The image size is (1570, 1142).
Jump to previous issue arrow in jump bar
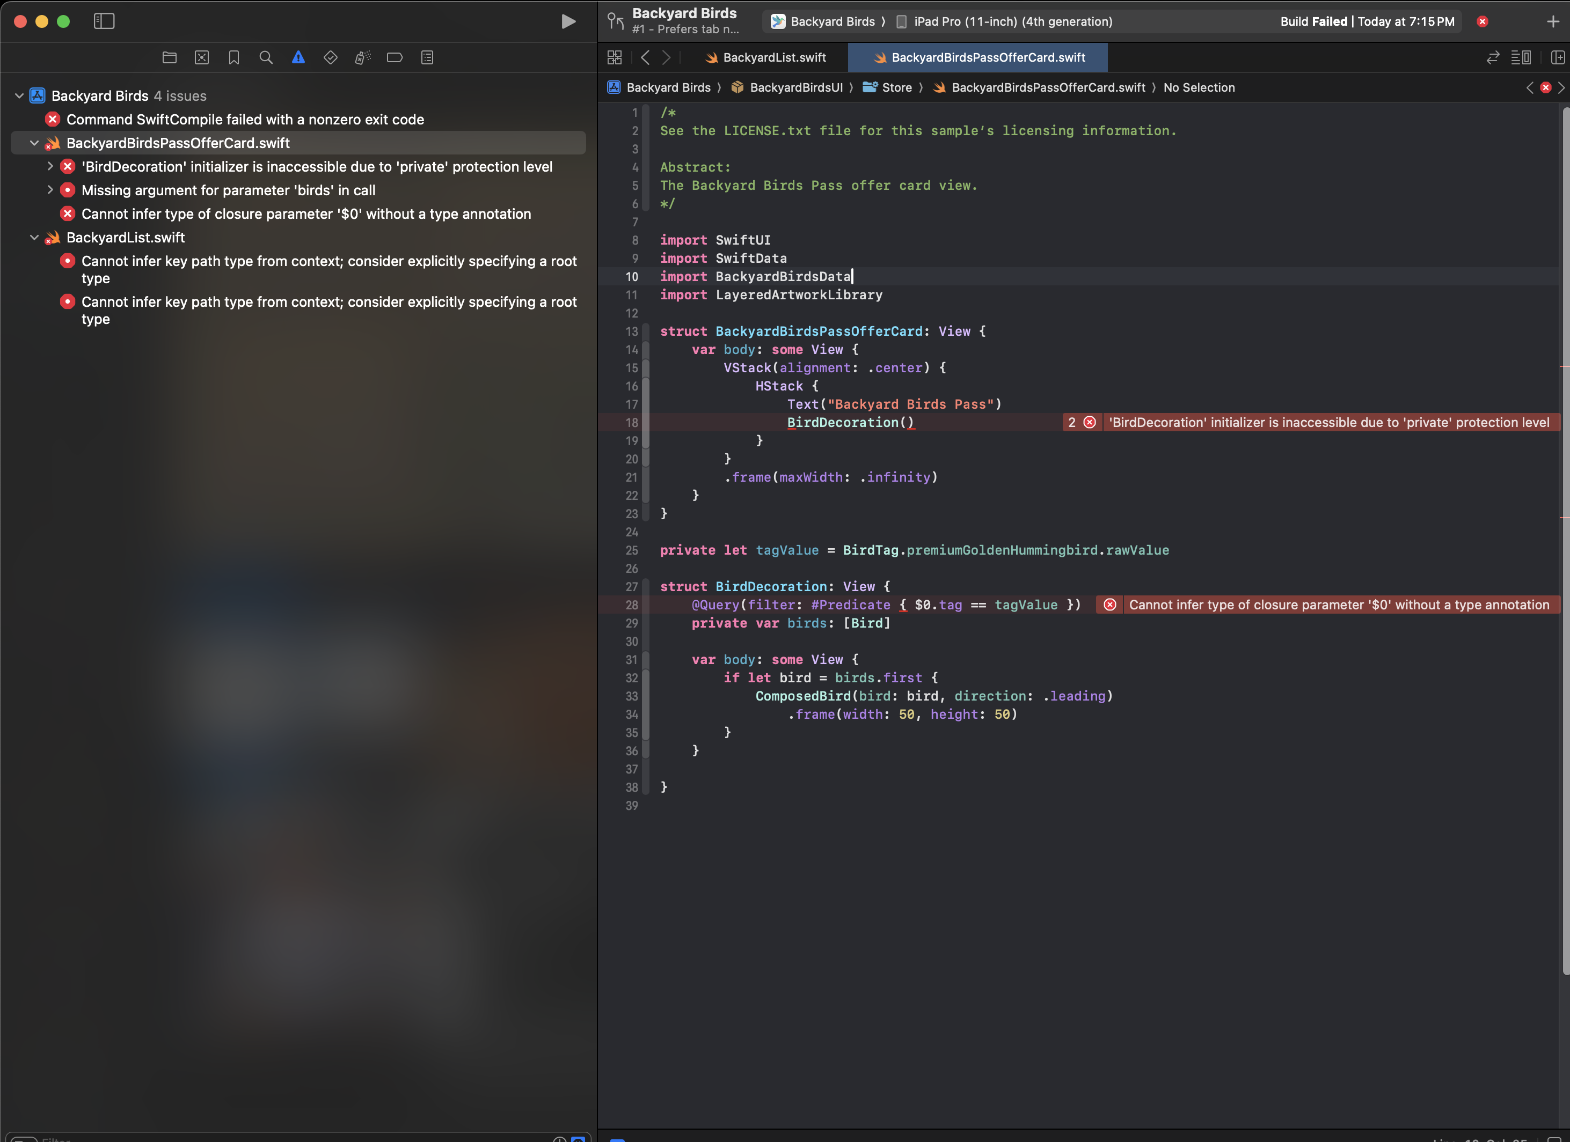pyautogui.click(x=1530, y=88)
